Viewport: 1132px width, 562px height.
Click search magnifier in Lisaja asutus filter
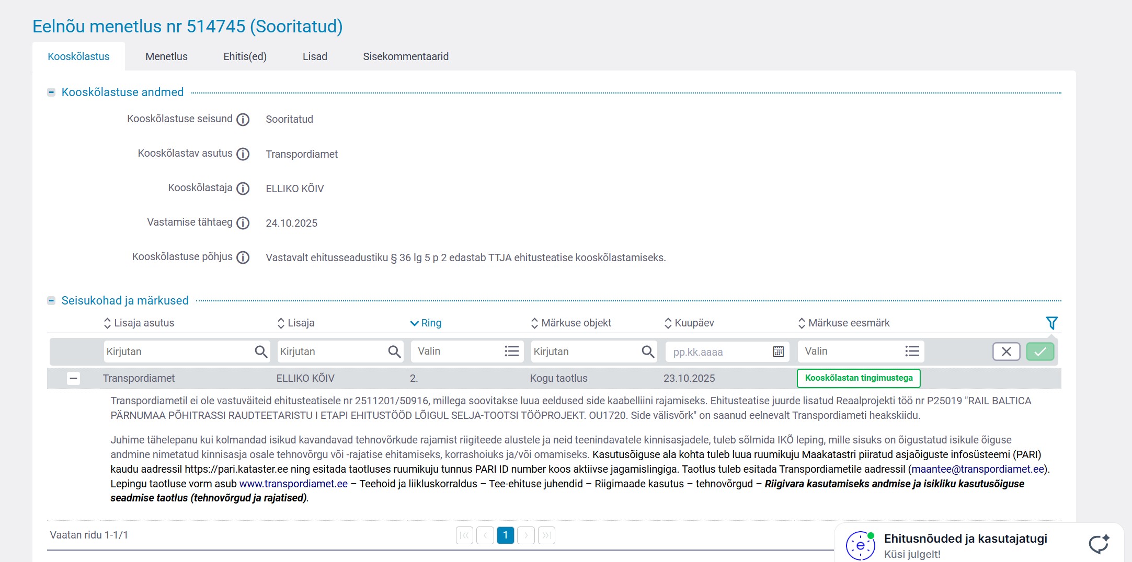pos(261,352)
